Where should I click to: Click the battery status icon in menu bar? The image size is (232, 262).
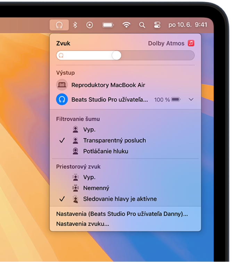(x=108, y=25)
